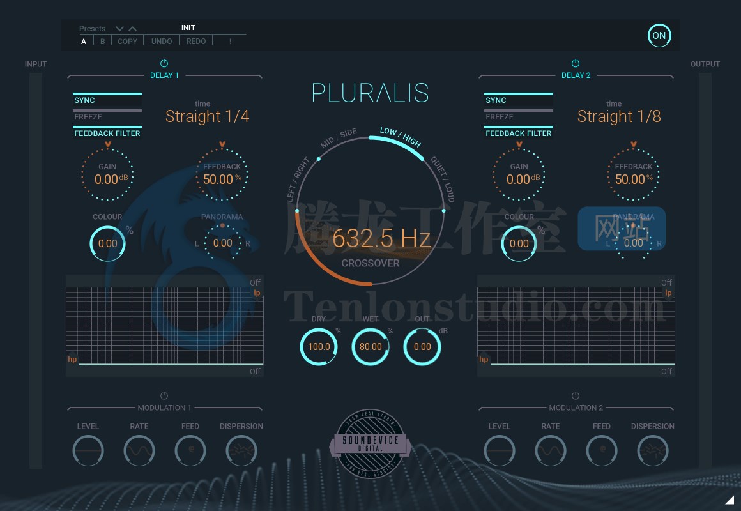Open the Delay 2 time Straight 1/8 selector
Viewport: 741px width, 511px height.
[618, 116]
